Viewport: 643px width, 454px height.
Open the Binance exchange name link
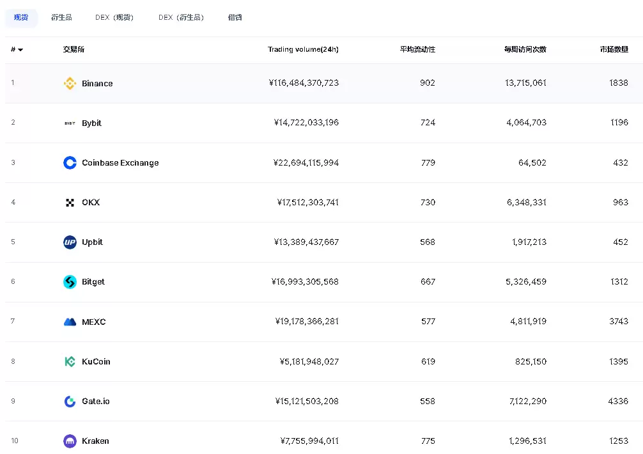point(97,83)
